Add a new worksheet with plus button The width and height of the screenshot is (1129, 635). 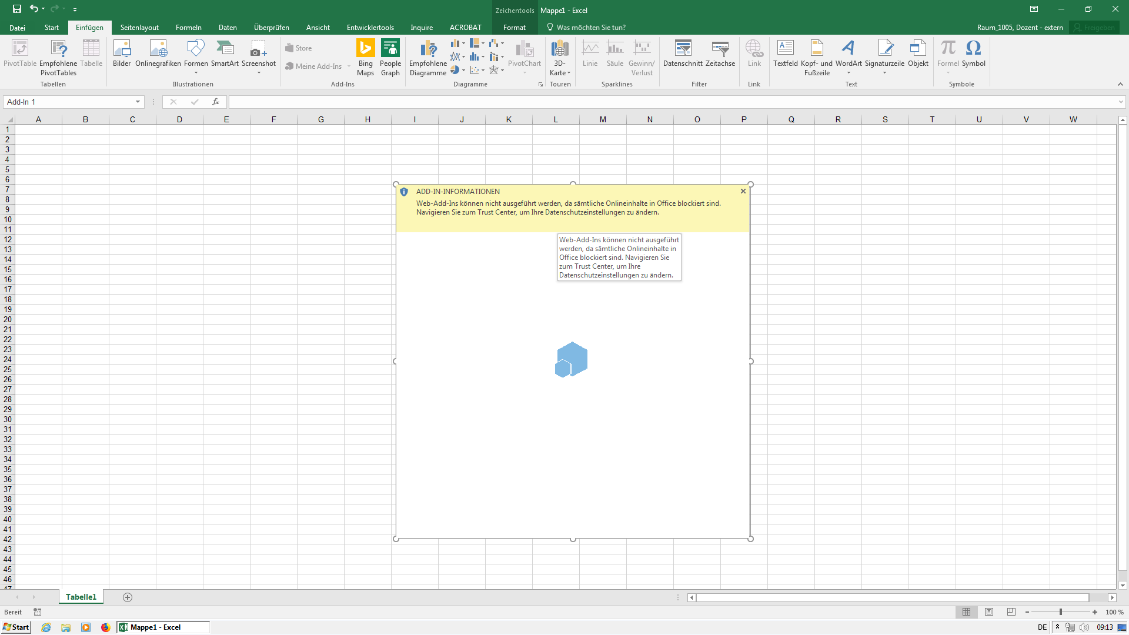pyautogui.click(x=128, y=597)
